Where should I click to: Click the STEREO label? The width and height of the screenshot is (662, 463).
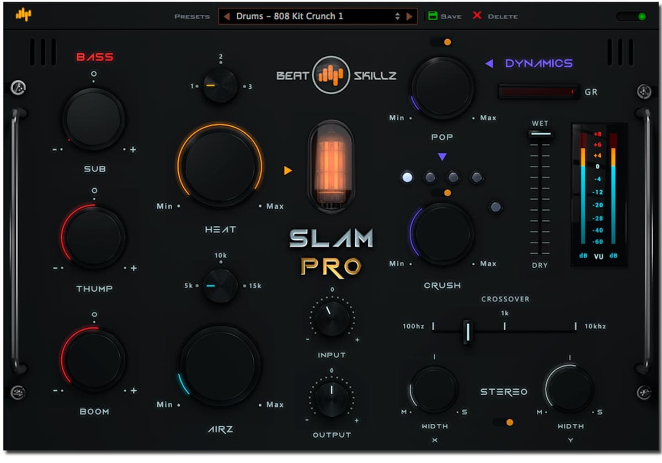504,392
